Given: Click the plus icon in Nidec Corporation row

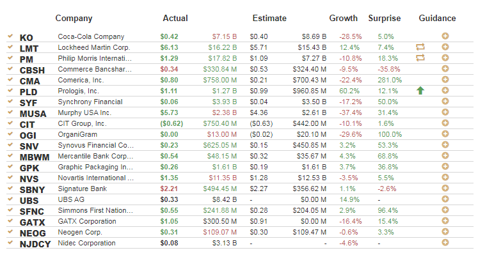Looking at the screenshot, I should point(445,242).
